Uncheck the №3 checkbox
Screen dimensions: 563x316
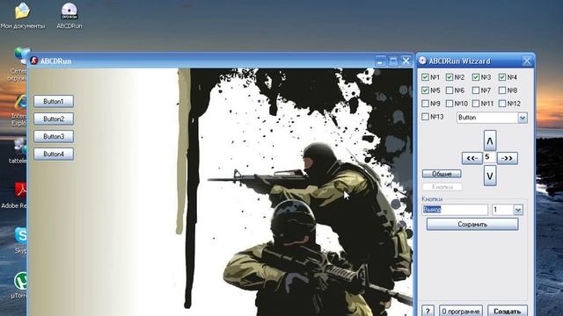pyautogui.click(x=476, y=77)
